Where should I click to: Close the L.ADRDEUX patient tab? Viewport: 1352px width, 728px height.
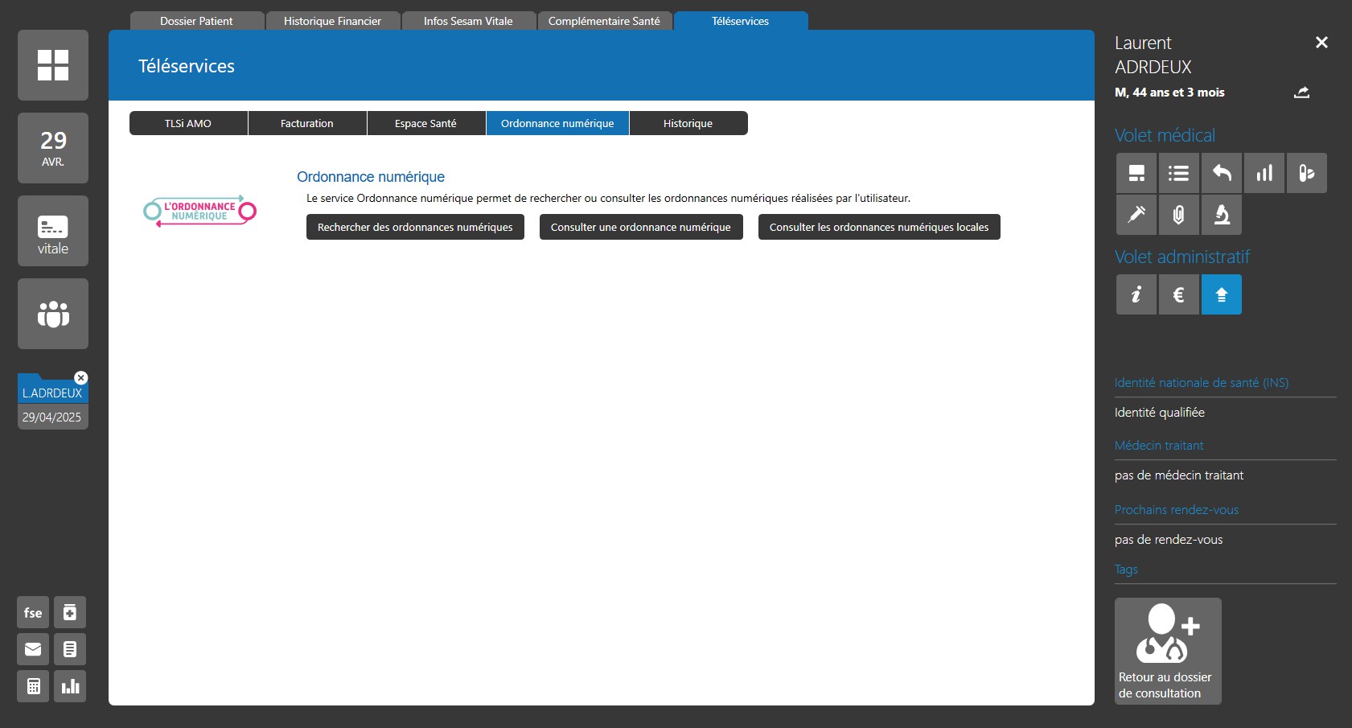pyautogui.click(x=81, y=378)
